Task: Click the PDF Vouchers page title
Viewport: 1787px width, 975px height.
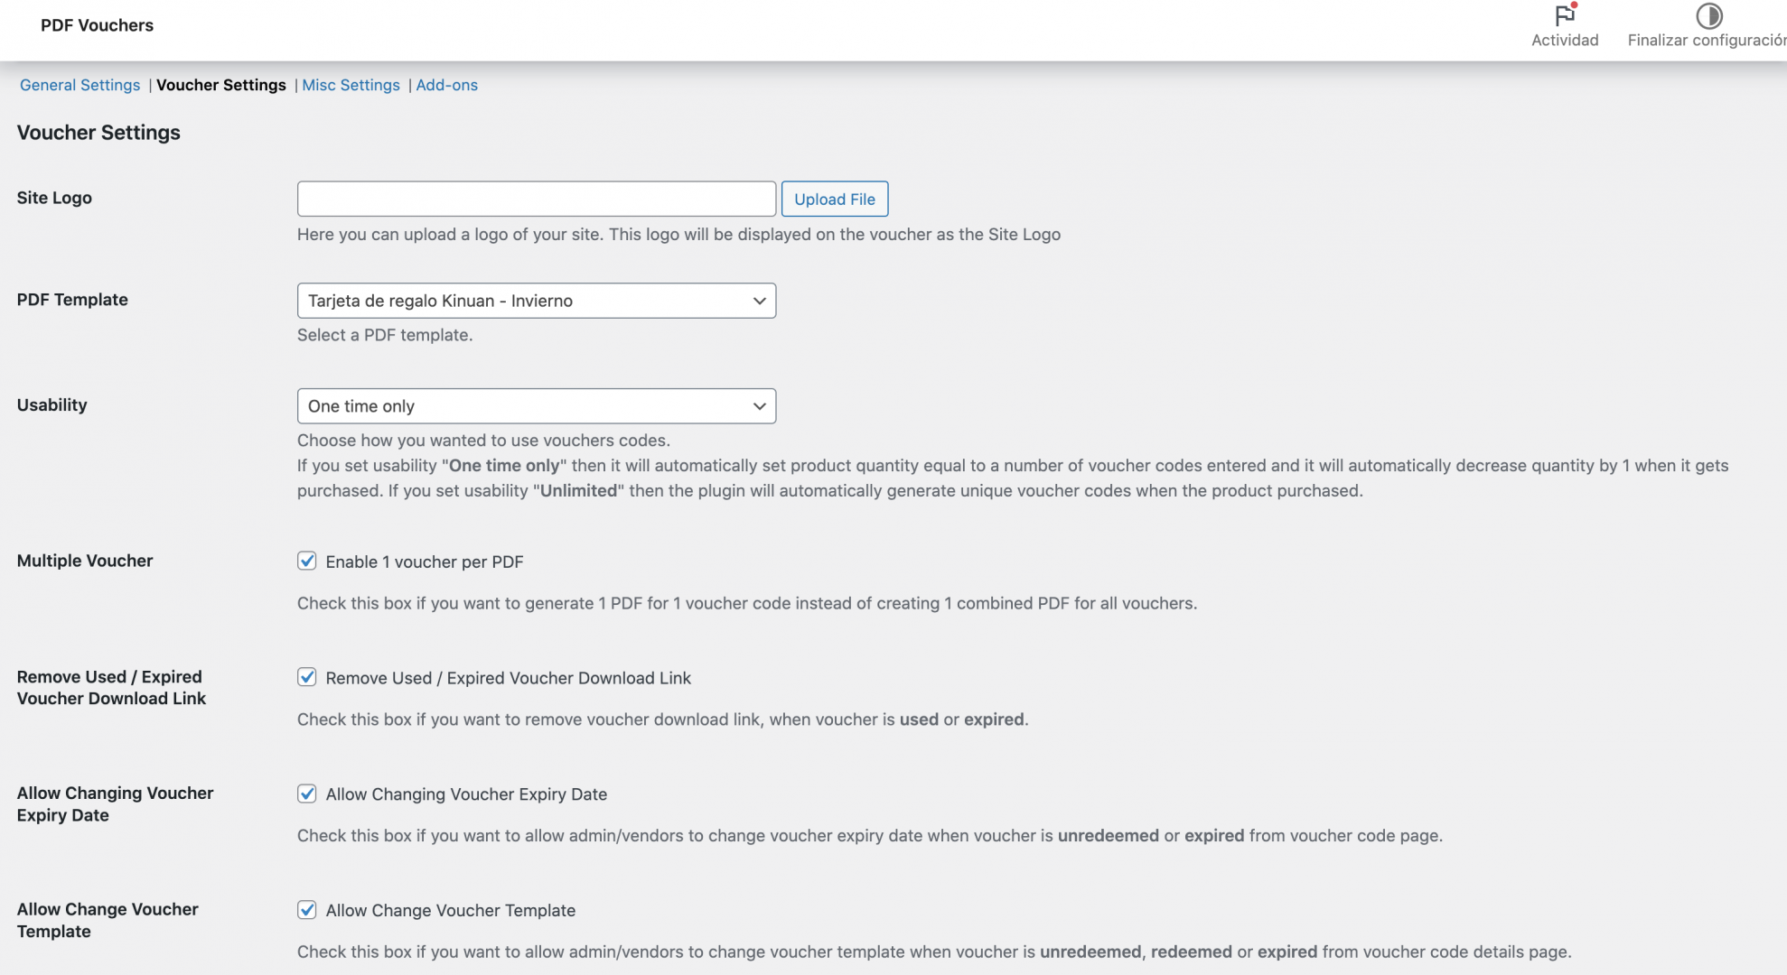Action: click(x=97, y=25)
